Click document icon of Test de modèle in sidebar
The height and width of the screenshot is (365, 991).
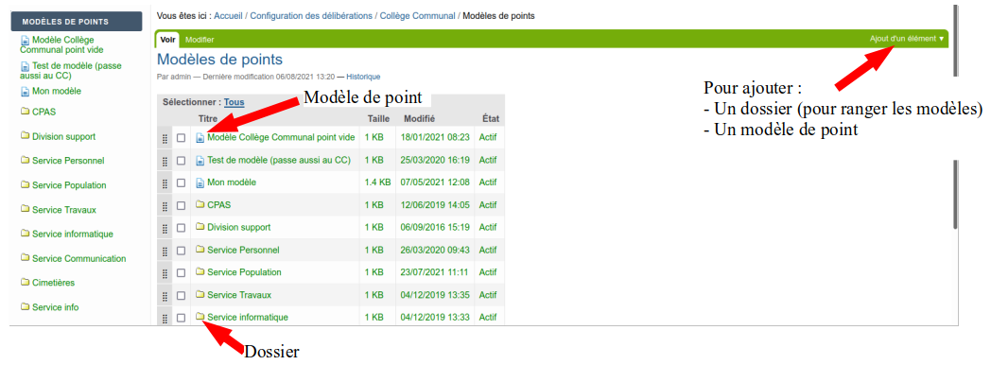coord(26,65)
